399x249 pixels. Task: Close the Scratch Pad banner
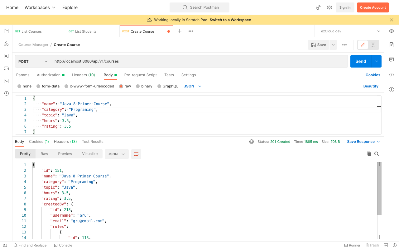(392, 20)
